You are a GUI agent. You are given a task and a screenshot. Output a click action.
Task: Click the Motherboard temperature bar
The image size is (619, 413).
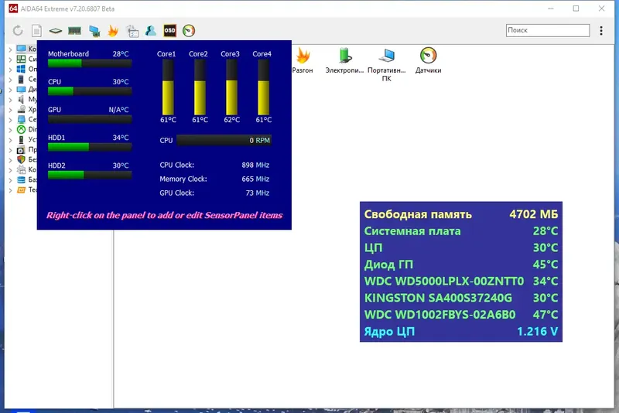90,63
